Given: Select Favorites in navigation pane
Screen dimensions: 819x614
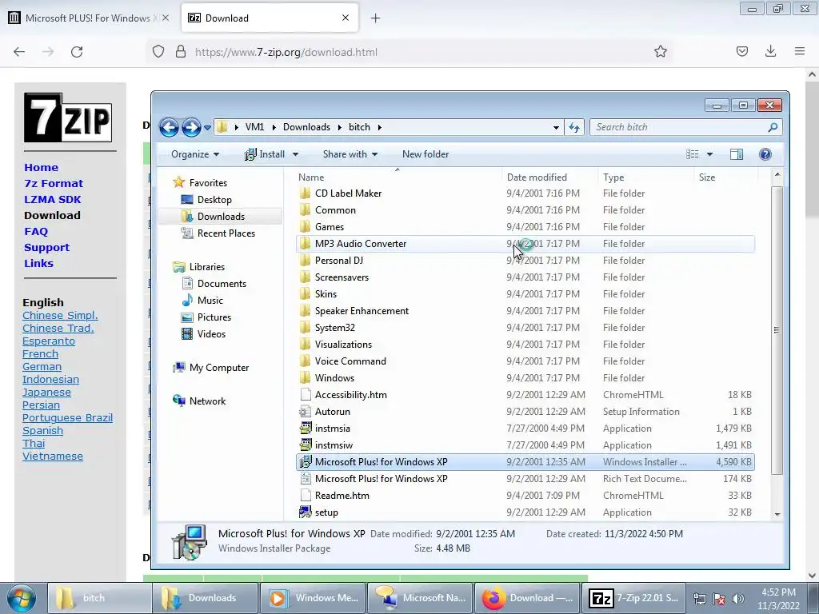Looking at the screenshot, I should 208,183.
